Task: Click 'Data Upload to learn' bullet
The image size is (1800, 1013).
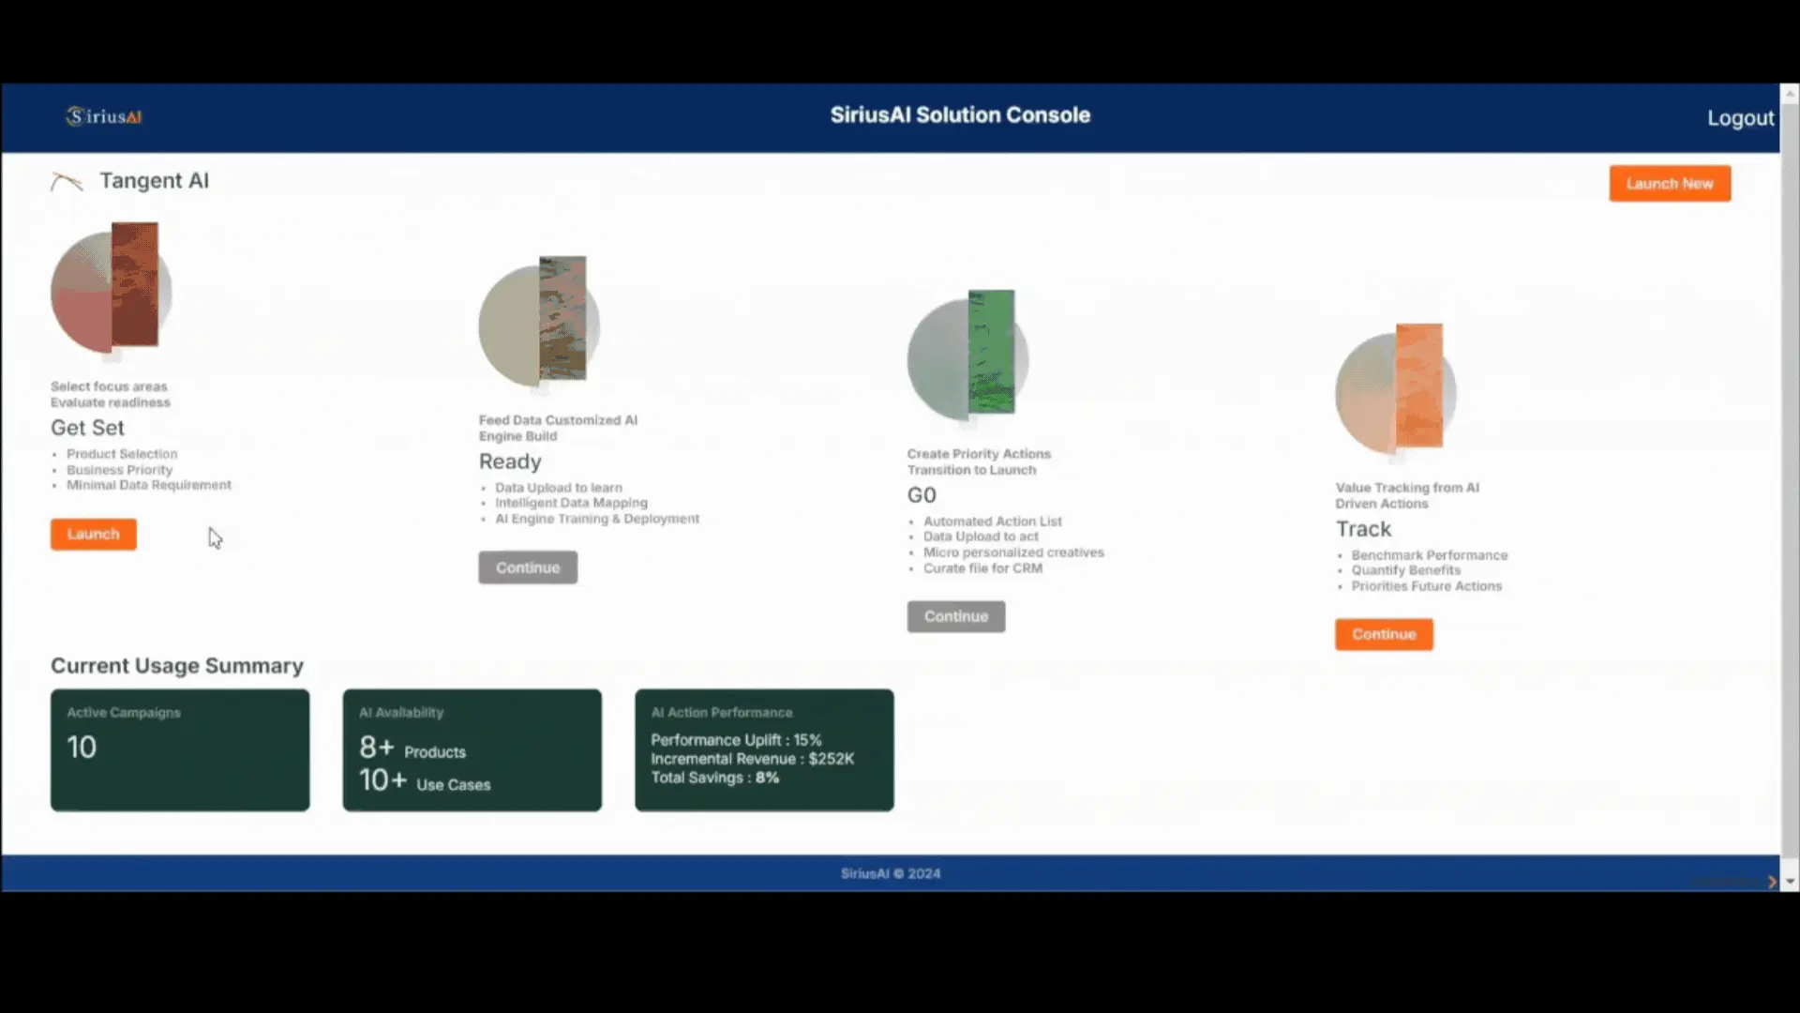Action: tap(558, 488)
